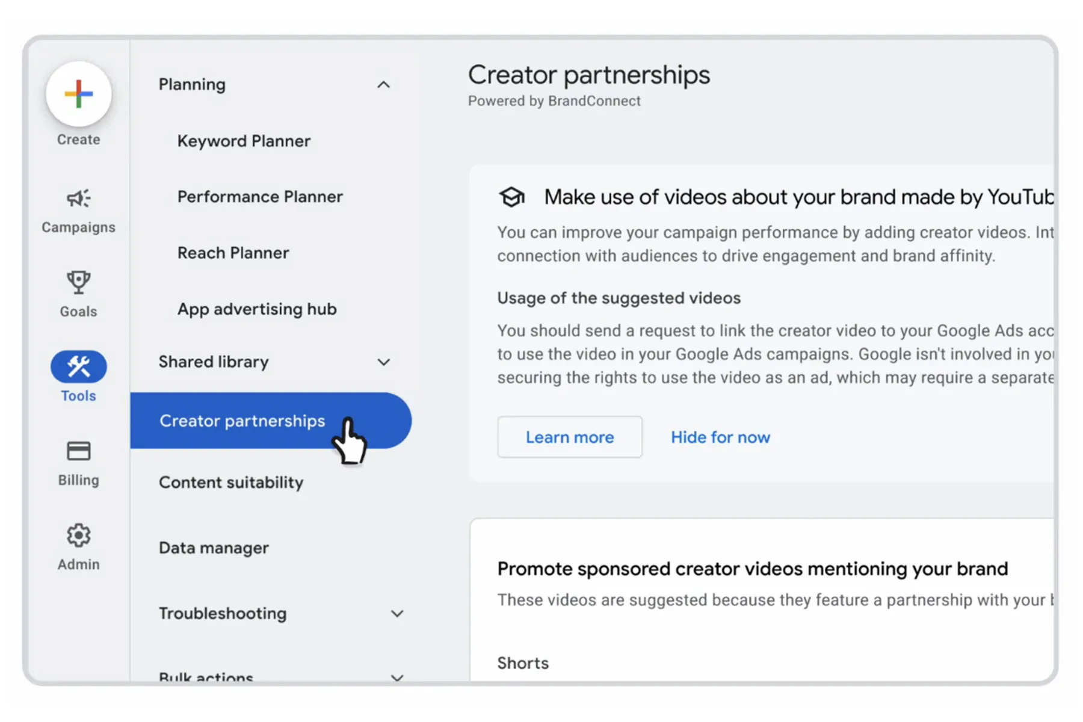Image resolution: width=1083 pixels, height=722 pixels.
Task: Select the Tools wrench icon
Action: (78, 366)
